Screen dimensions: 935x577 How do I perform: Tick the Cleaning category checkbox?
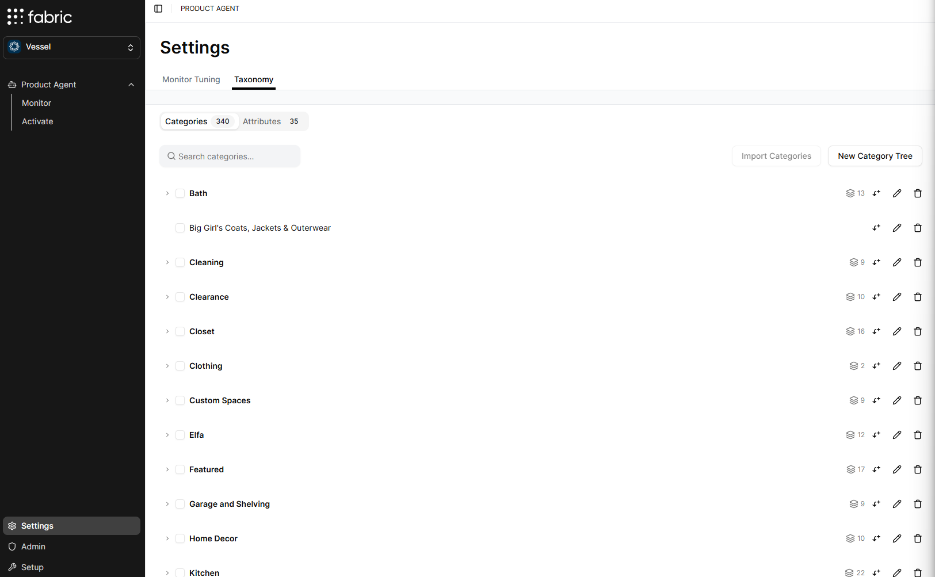click(180, 262)
